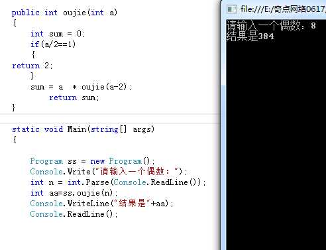Click the Console.Write line with the even-number prompt
The height and width of the screenshot is (250, 326).
109,172
